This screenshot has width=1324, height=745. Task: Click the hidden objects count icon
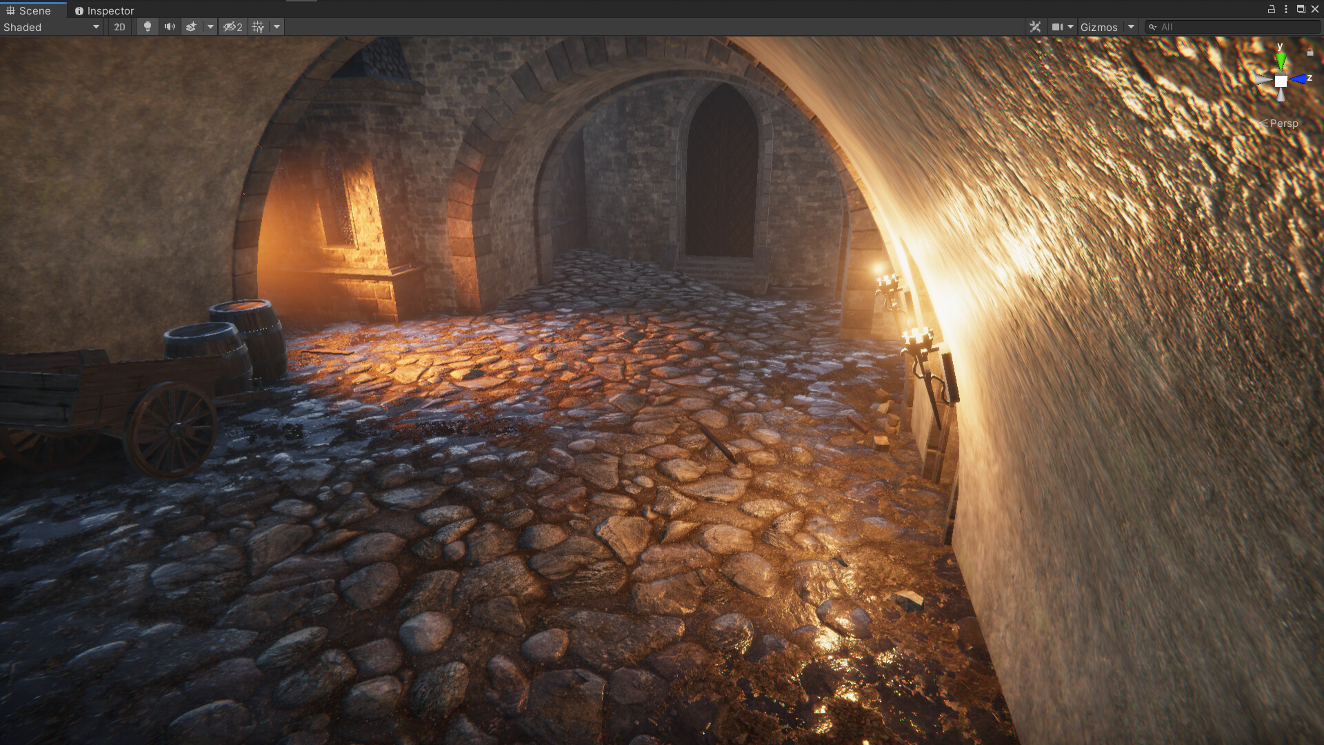point(232,27)
